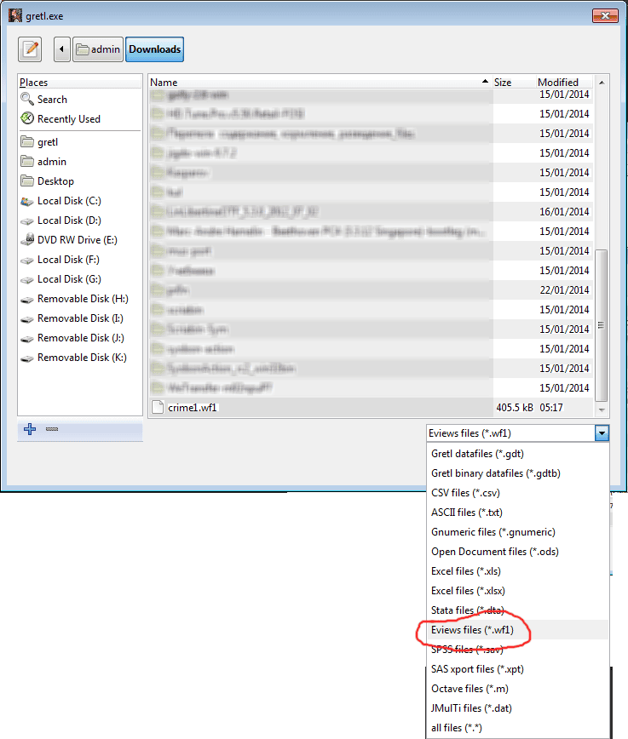
Task: Open Local Disk (C:) drive
Action: coord(68,201)
